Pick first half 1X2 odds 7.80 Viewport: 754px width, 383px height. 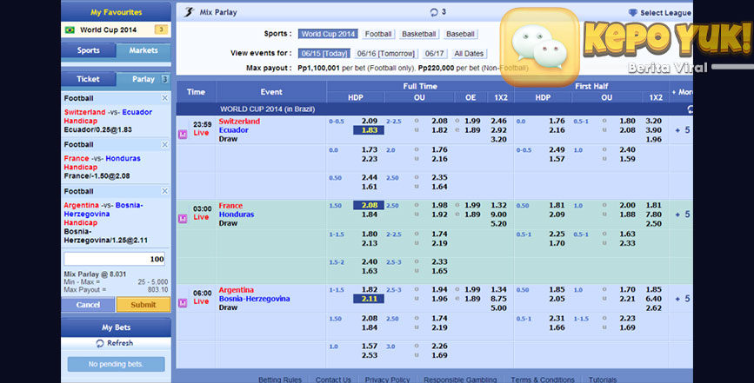(x=653, y=215)
